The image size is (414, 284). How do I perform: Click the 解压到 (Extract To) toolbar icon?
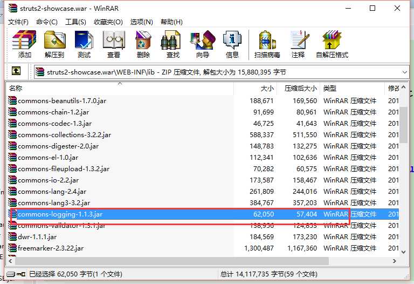[x=54, y=40]
